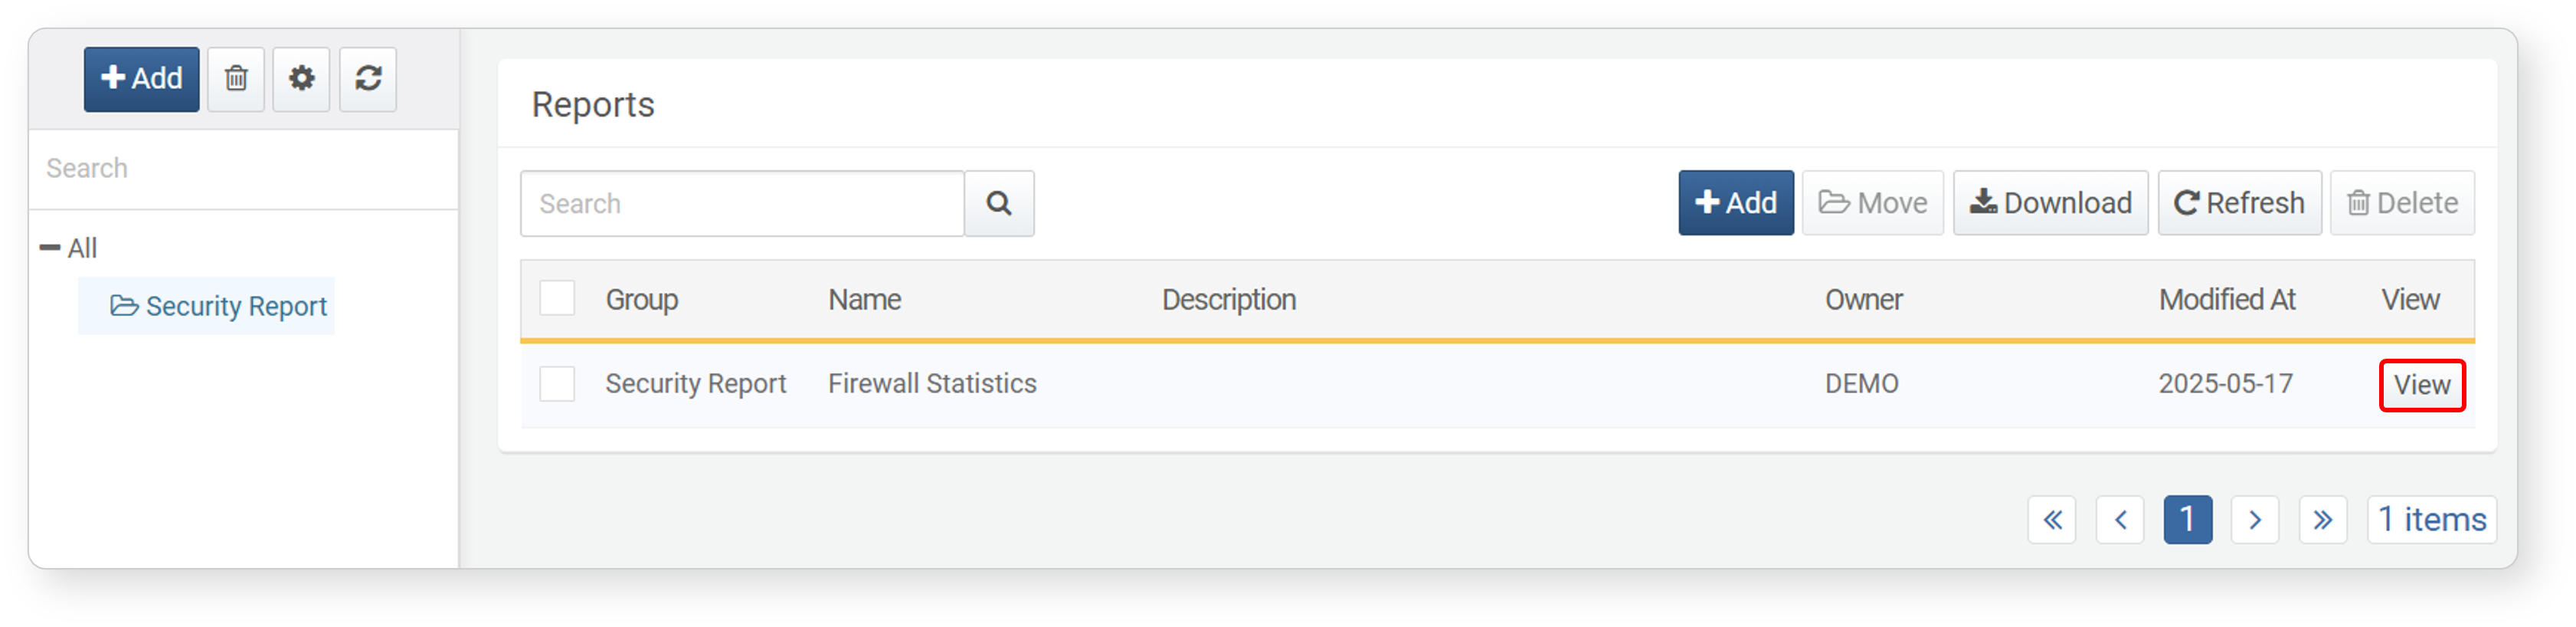Click the Add button in the Reports toolbar

click(x=1736, y=204)
